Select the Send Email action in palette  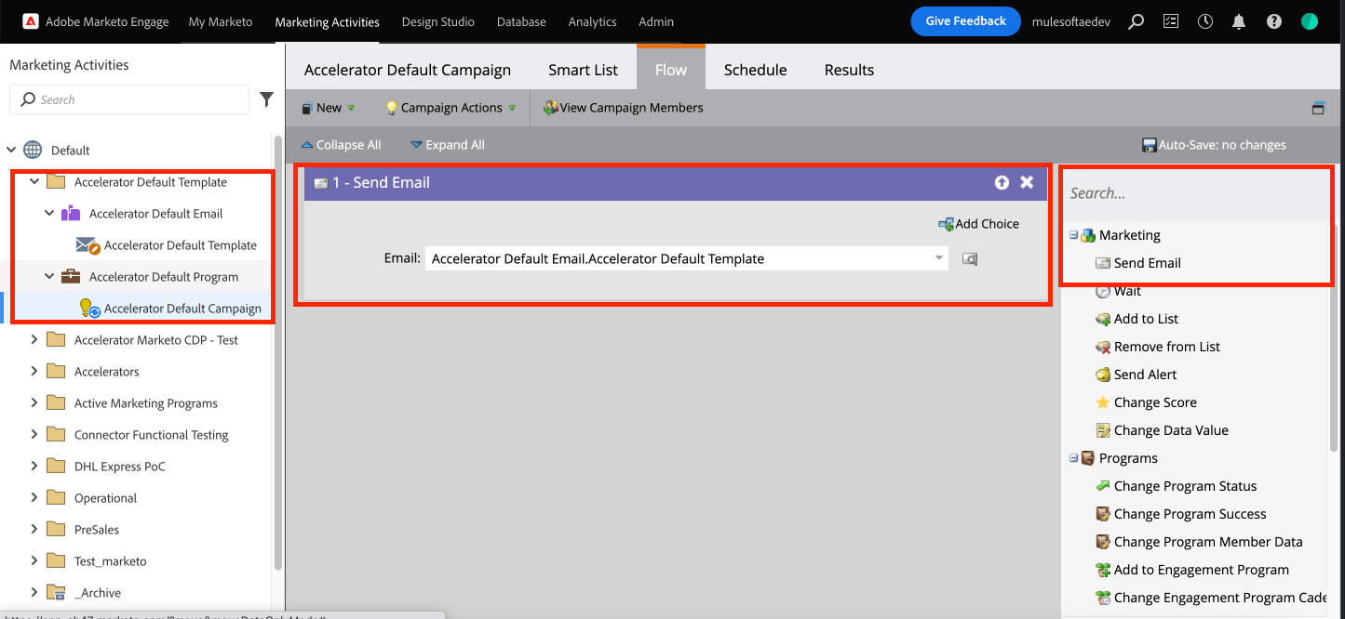coord(1137,263)
